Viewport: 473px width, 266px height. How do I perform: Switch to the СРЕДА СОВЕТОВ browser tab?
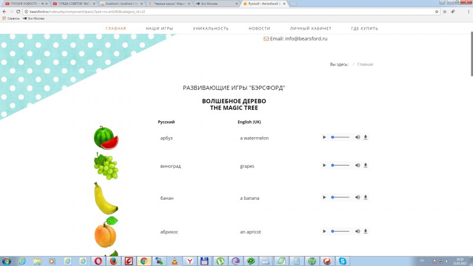point(74,4)
